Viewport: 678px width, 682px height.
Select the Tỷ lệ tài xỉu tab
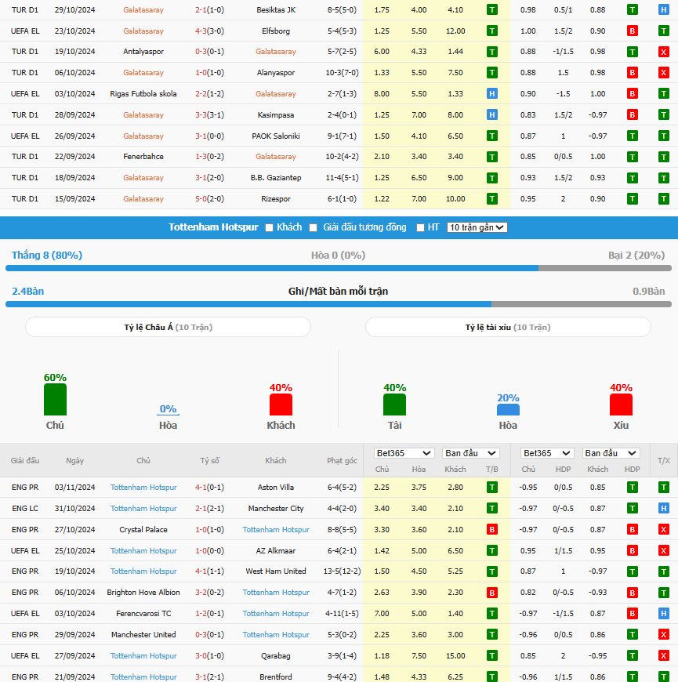point(508,327)
